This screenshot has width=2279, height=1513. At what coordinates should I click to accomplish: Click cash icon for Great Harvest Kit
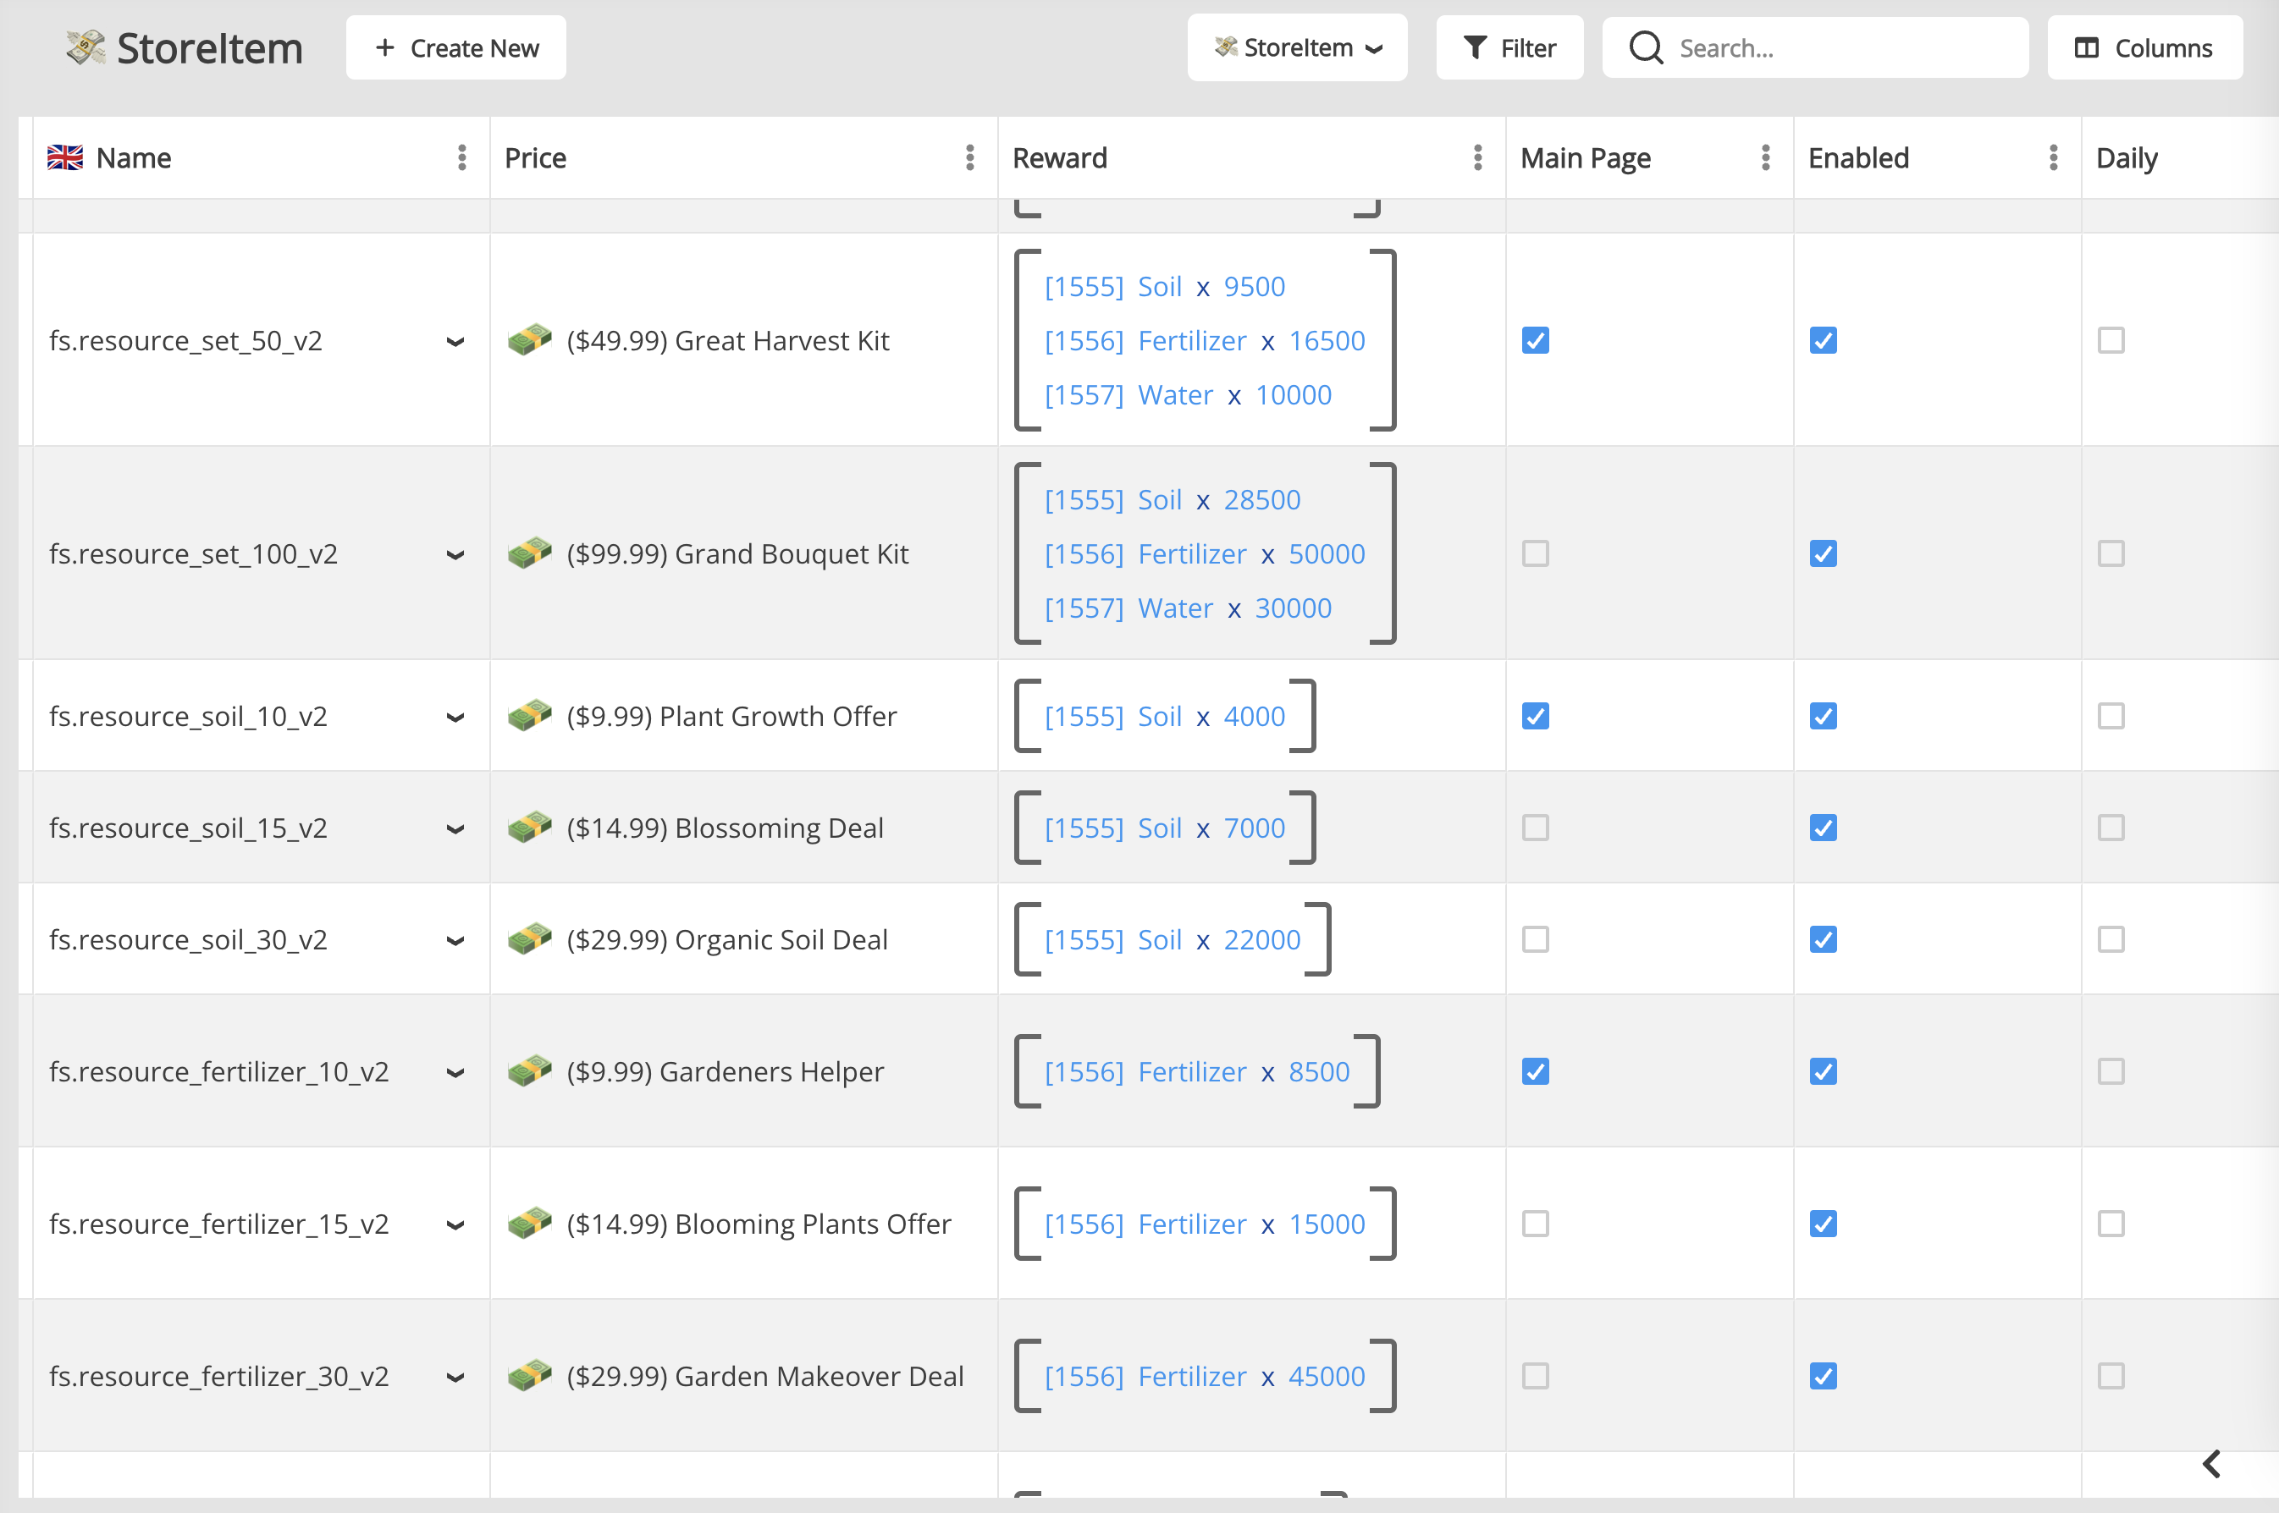pos(530,339)
